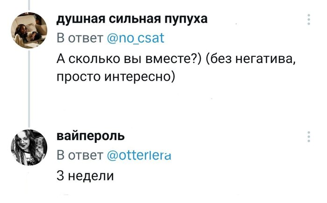Click the avatar of душная сильная пупуха
327x203 pixels.
point(28,30)
